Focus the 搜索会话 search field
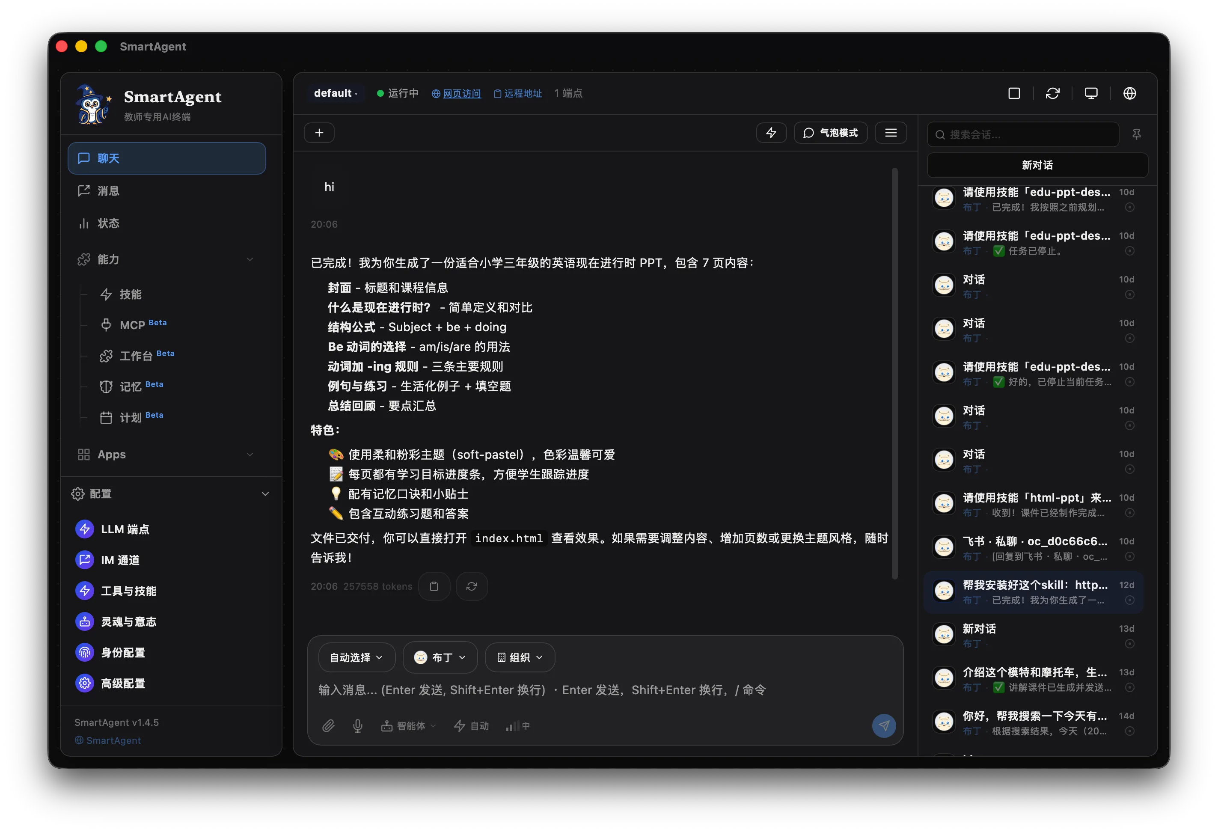Viewport: 1218px width, 832px height. click(x=1022, y=135)
